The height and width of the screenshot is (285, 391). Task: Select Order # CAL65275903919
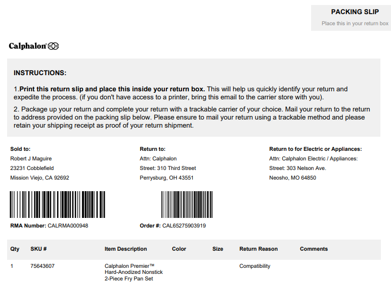tap(173, 225)
